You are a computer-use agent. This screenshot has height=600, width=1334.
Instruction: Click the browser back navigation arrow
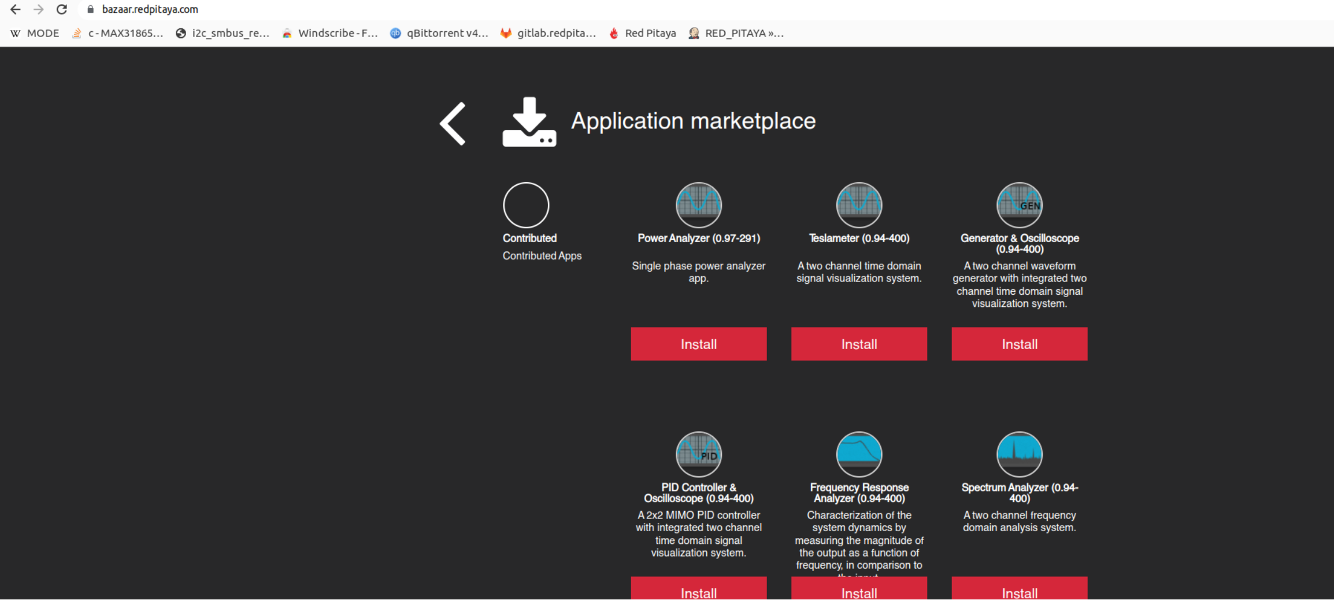click(14, 9)
